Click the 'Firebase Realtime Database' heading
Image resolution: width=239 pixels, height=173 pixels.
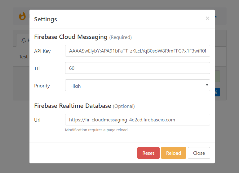(73, 106)
